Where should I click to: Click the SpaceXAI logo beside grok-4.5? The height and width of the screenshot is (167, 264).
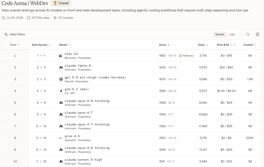pyautogui.click(x=61, y=138)
